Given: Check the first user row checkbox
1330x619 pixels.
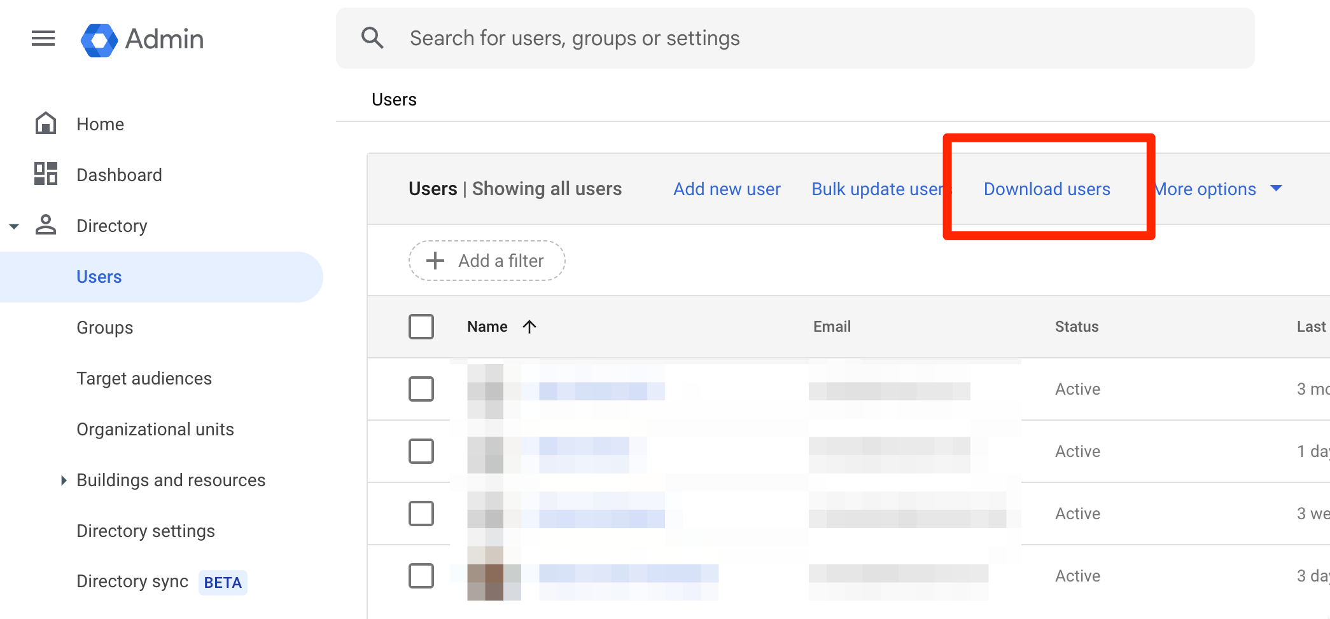Looking at the screenshot, I should point(421,389).
